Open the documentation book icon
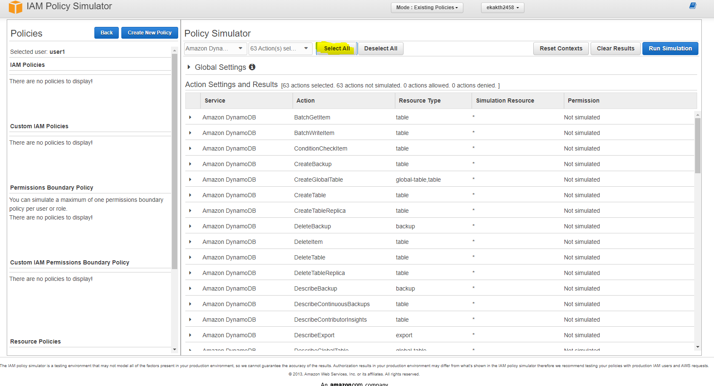The height and width of the screenshot is (386, 714). point(693,6)
